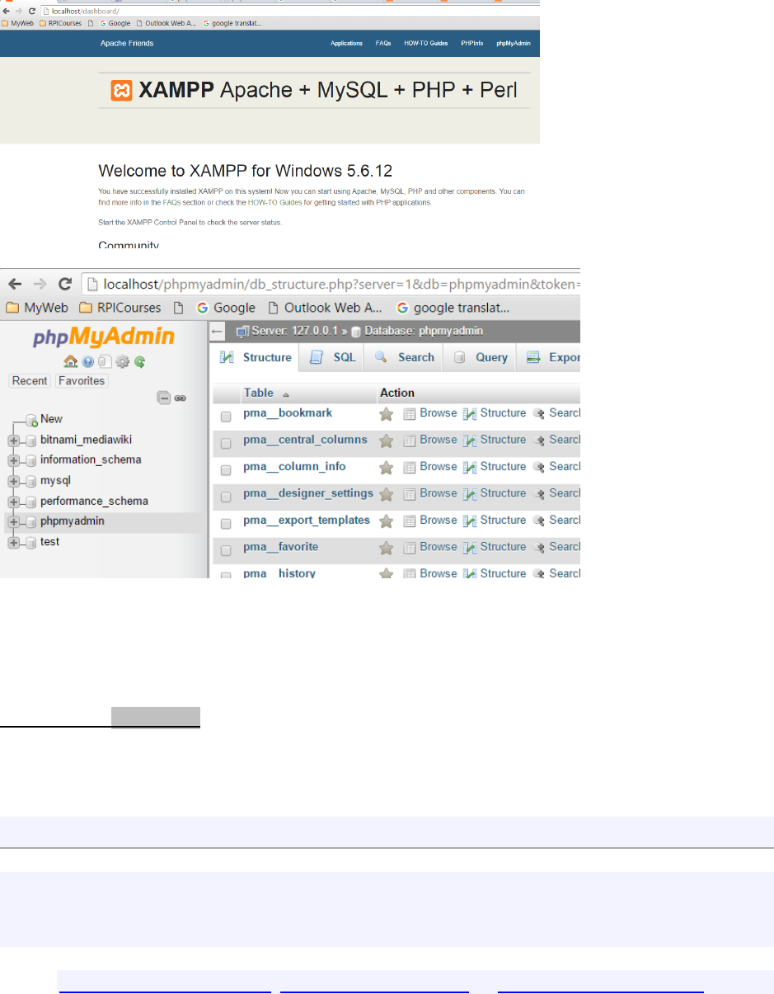Image resolution: width=774 pixels, height=994 pixels.
Task: Click Browse text for pma__export_templates
Action: tap(438, 521)
